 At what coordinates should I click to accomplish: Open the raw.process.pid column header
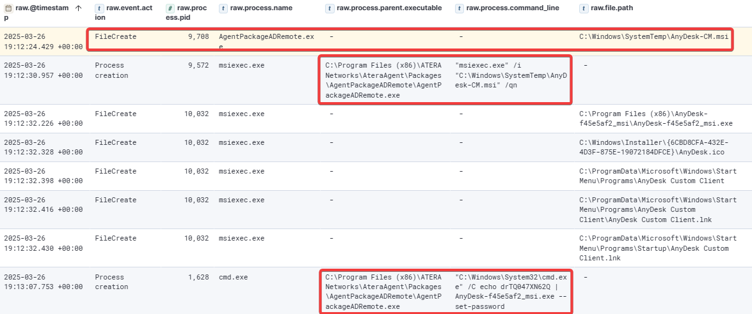188,13
